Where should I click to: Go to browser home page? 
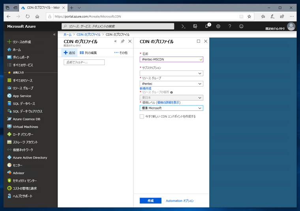[37, 17]
